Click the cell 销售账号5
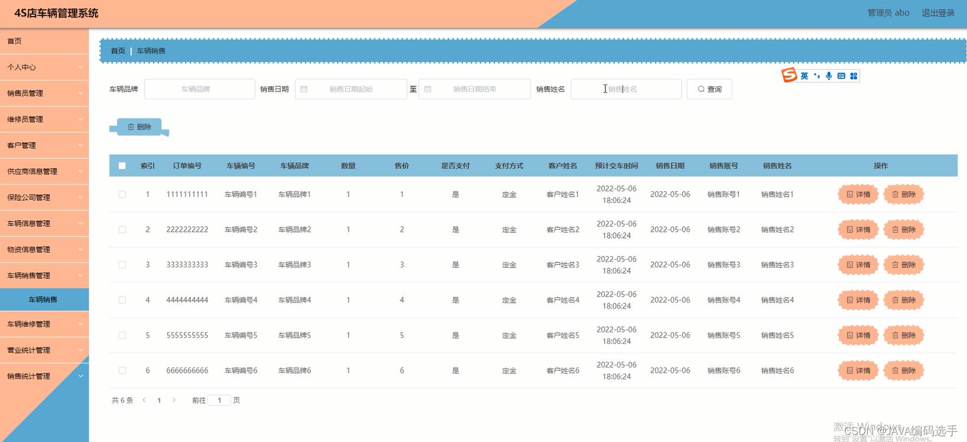This screenshot has width=967, height=442. pyautogui.click(x=723, y=335)
